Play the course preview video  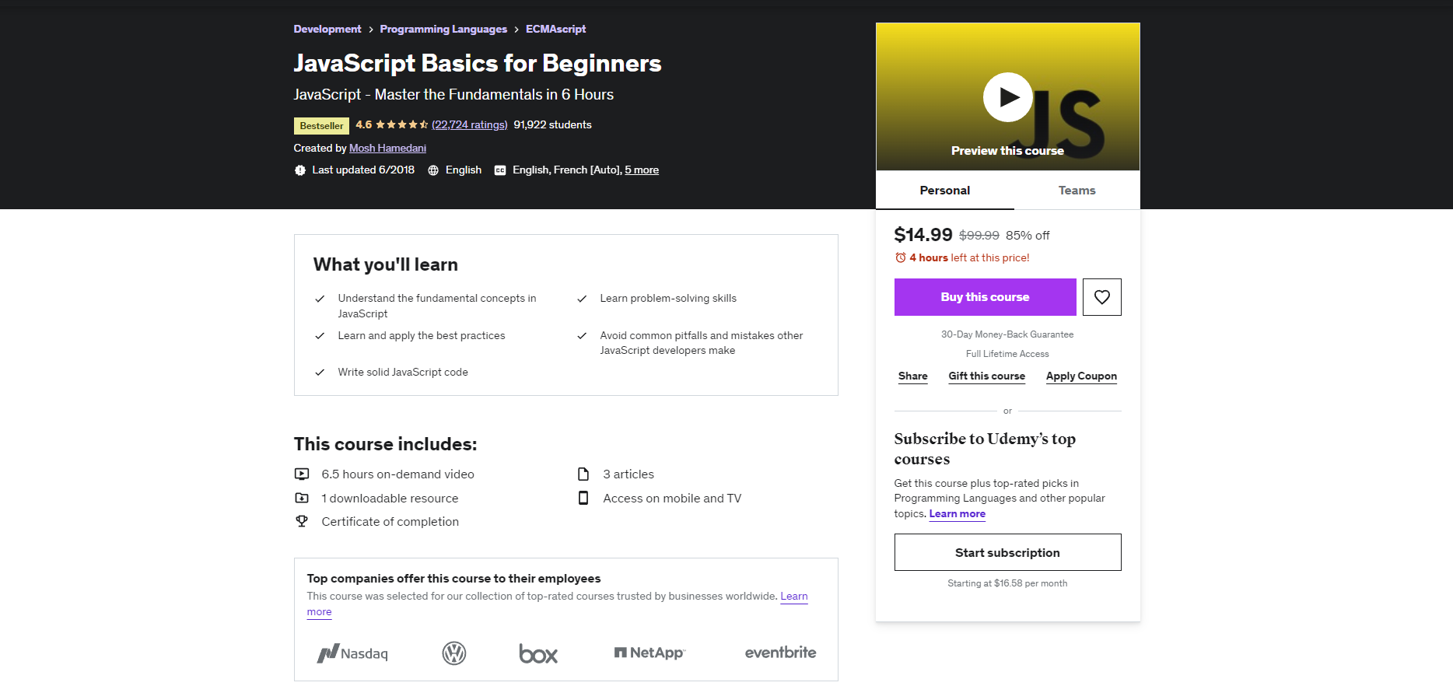point(1007,97)
